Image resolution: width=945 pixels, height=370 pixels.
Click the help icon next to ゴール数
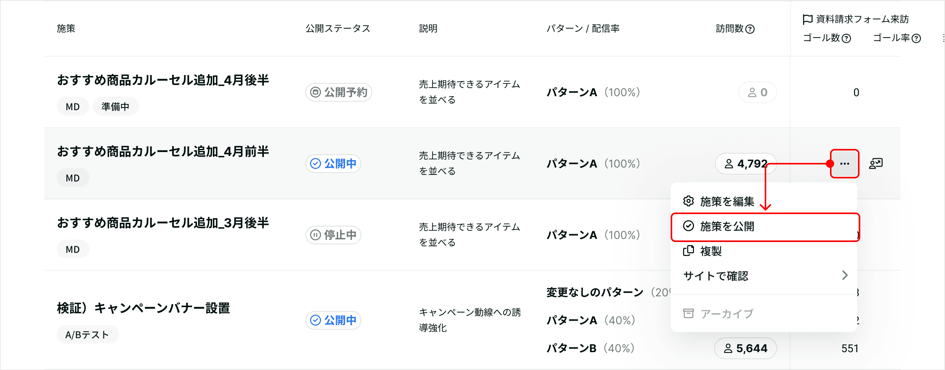point(846,38)
